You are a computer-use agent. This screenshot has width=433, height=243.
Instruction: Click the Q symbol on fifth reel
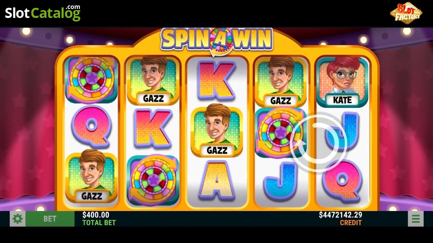coord(342,181)
